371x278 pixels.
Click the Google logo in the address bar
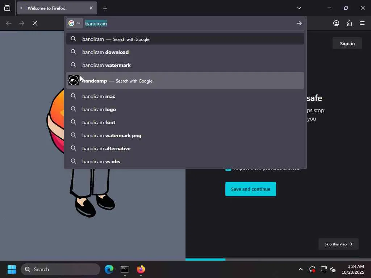[x=71, y=23]
